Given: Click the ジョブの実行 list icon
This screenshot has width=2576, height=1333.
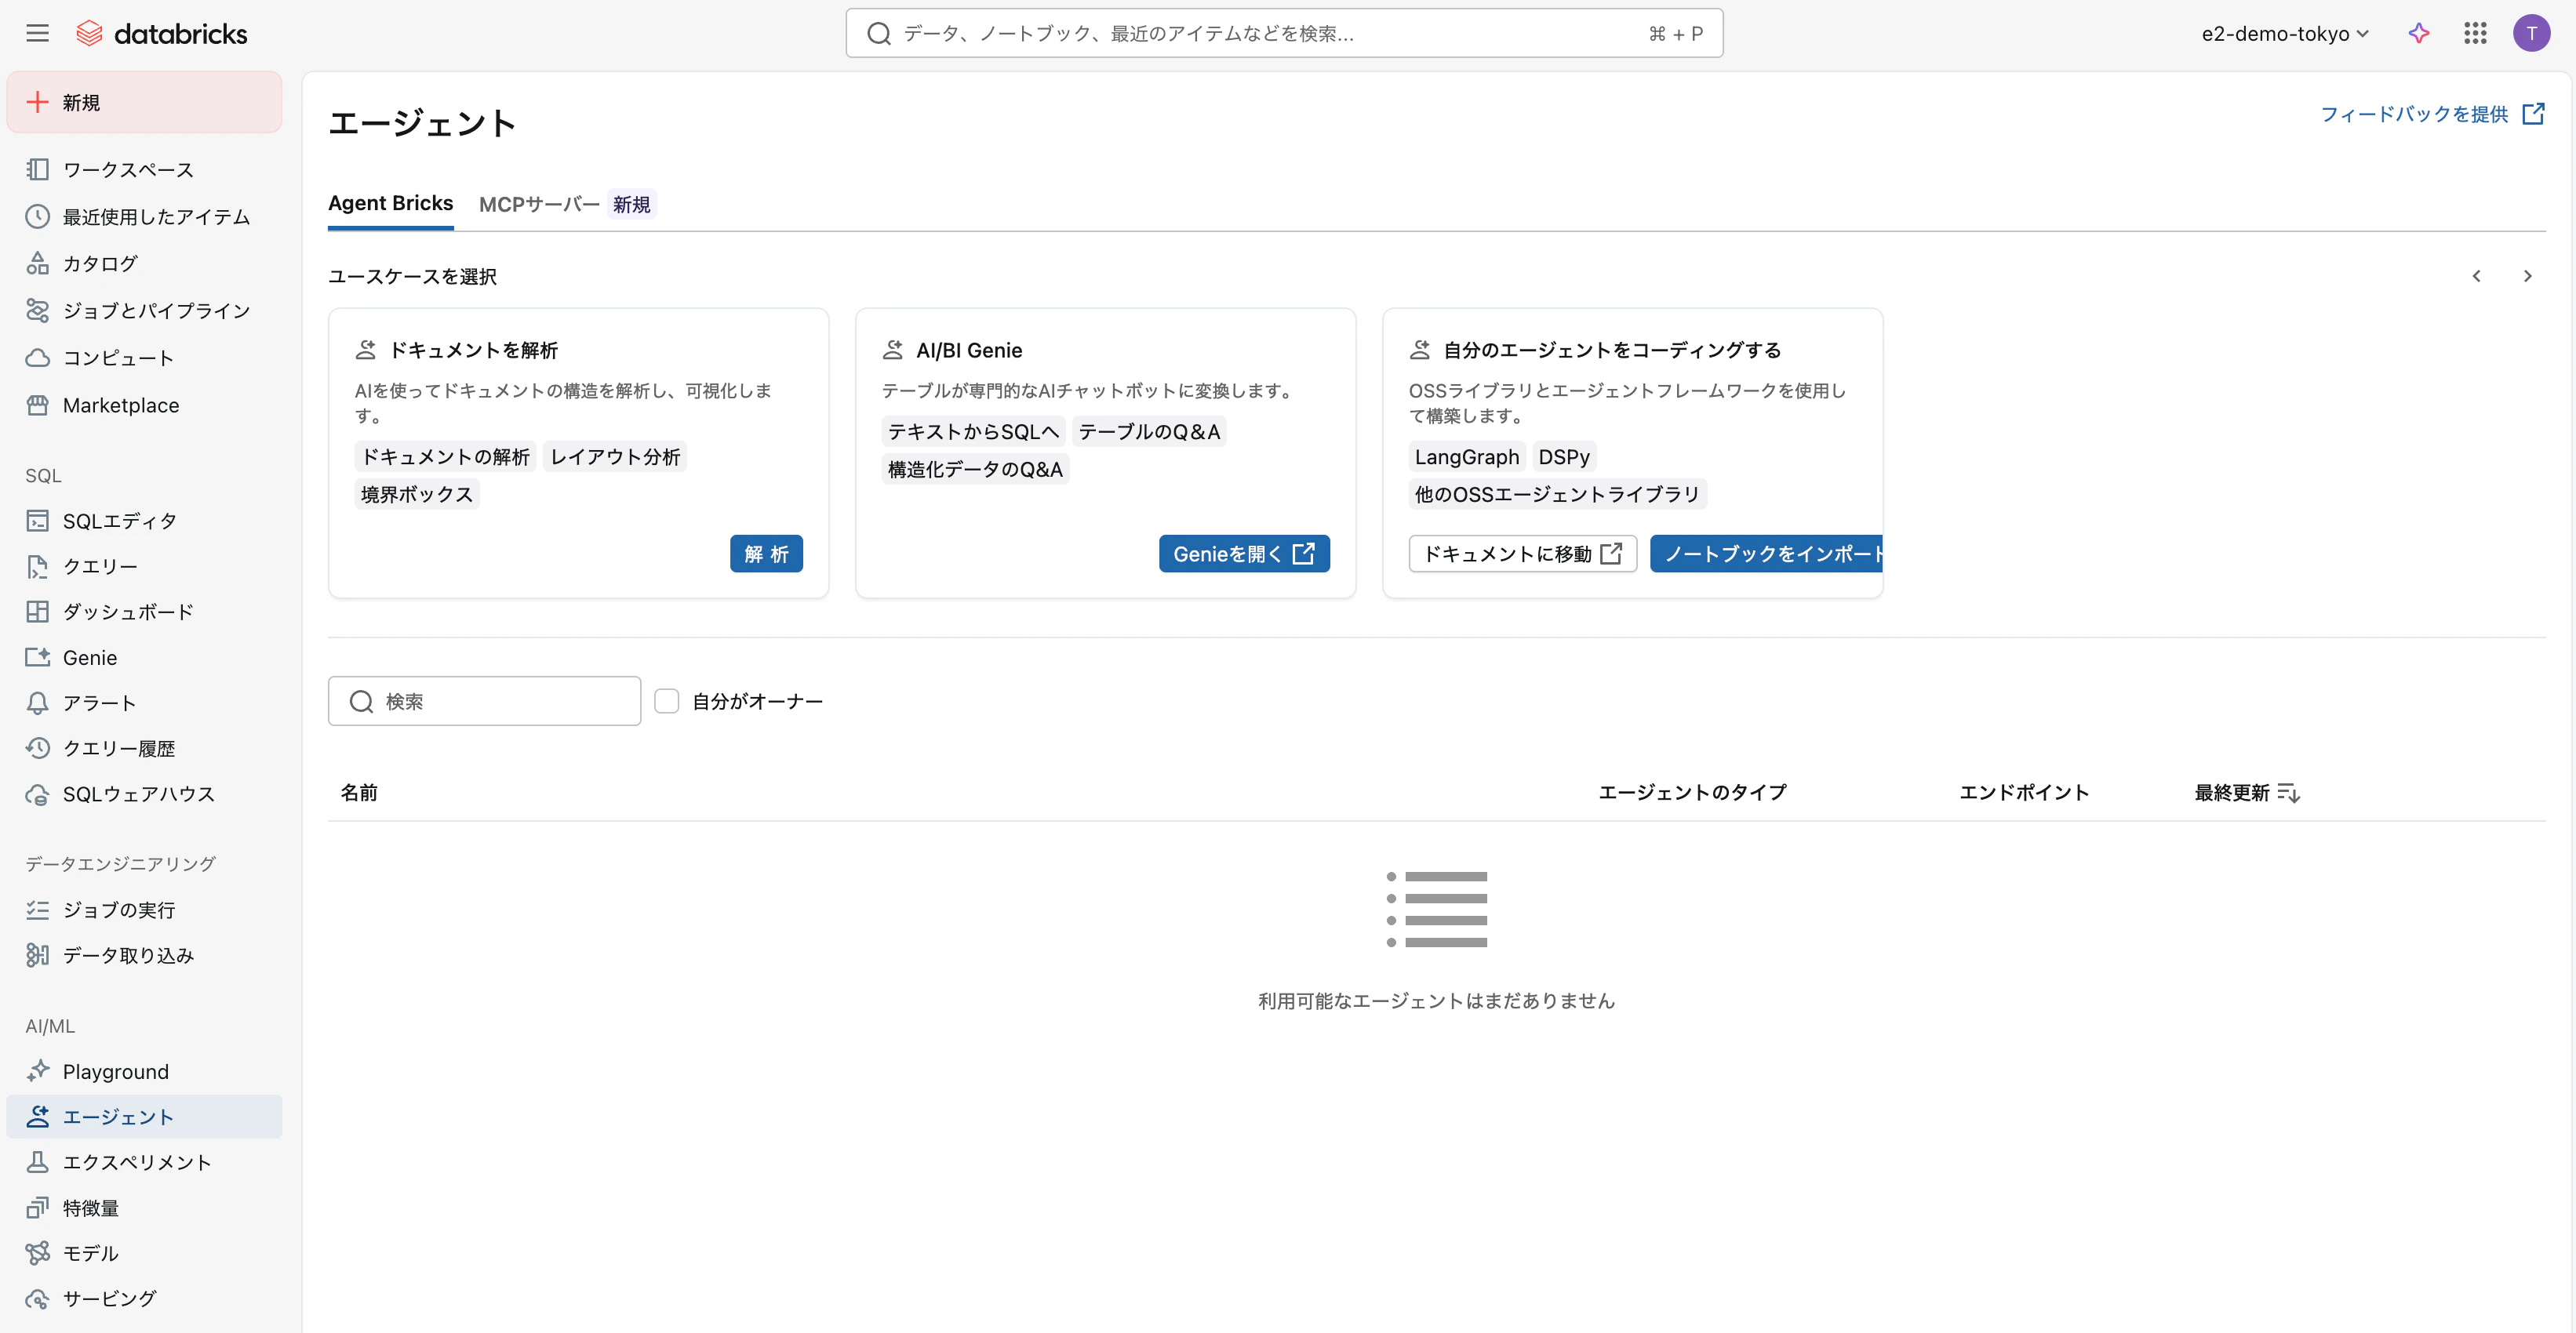Looking at the screenshot, I should coord(37,909).
